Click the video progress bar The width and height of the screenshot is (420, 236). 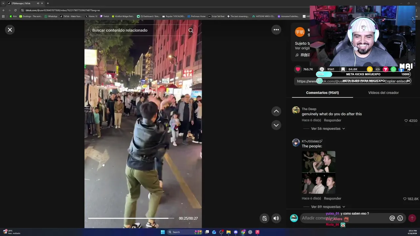click(131, 218)
